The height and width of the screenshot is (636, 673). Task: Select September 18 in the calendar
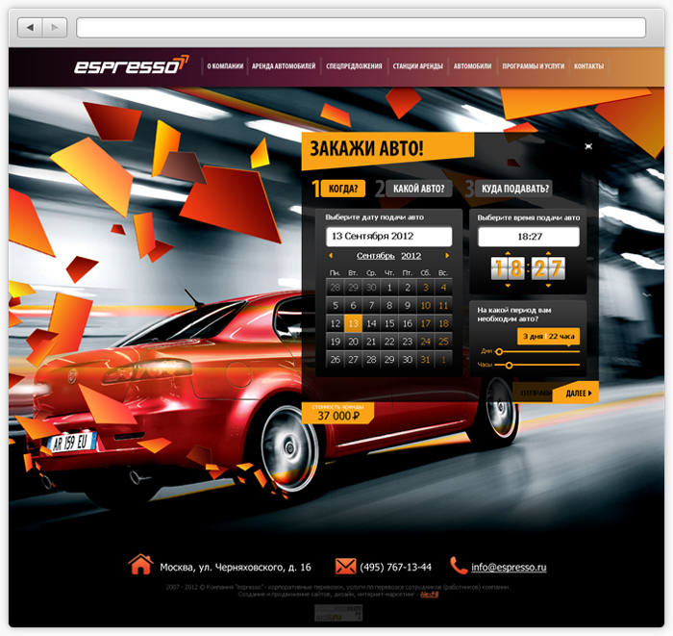(443, 323)
